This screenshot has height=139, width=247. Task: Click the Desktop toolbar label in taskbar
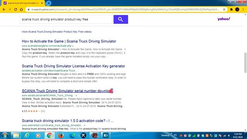pos(165,136)
